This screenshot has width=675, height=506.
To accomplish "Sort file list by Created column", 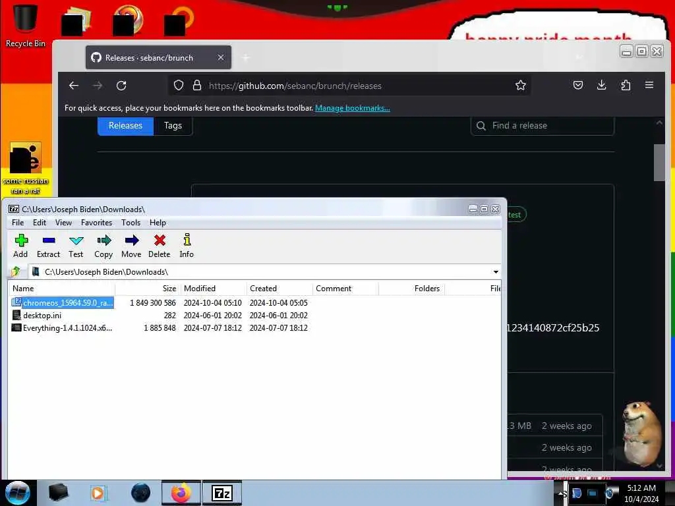I will [x=279, y=289].
